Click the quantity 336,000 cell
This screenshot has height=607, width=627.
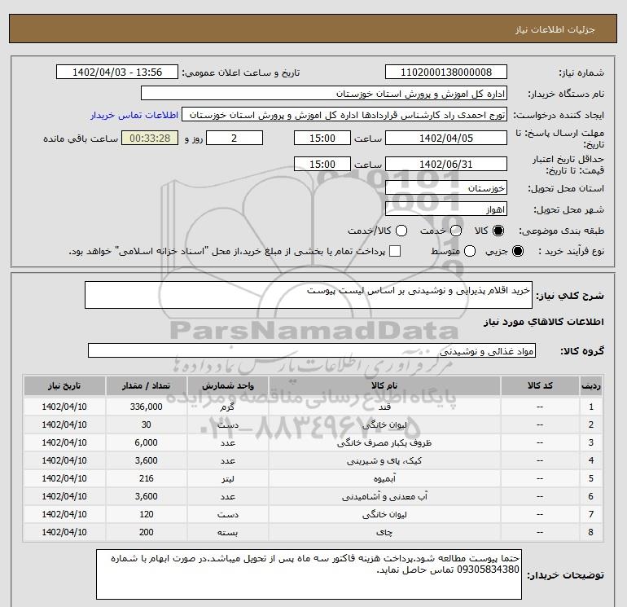pyautogui.click(x=146, y=407)
